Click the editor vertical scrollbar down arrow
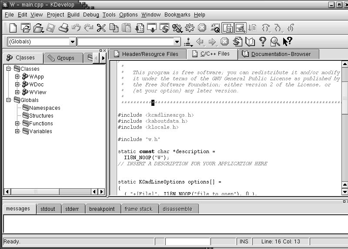This screenshot has height=249, width=348. 345,191
